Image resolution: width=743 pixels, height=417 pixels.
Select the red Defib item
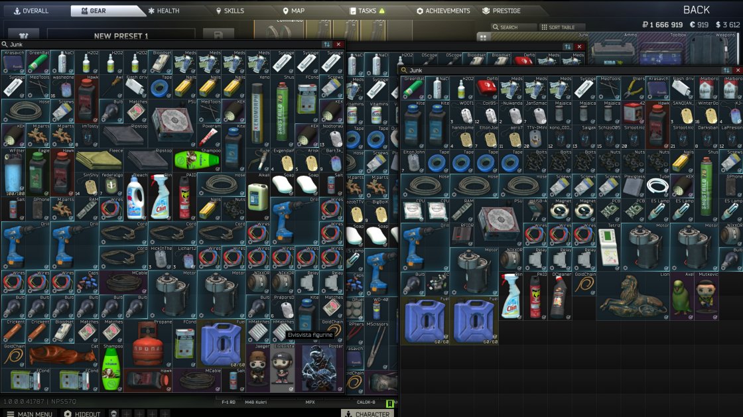coord(486,88)
